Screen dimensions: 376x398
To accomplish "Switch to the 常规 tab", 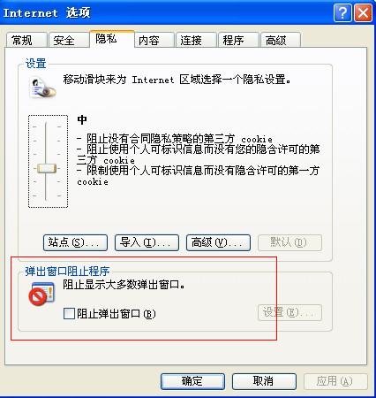I will click(26, 40).
